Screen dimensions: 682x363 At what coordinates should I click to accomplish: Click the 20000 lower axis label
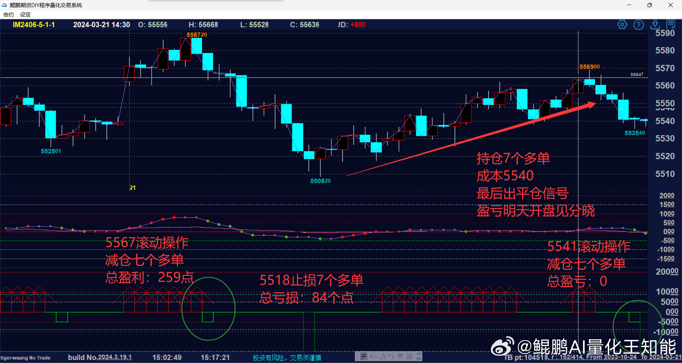(x=667, y=272)
